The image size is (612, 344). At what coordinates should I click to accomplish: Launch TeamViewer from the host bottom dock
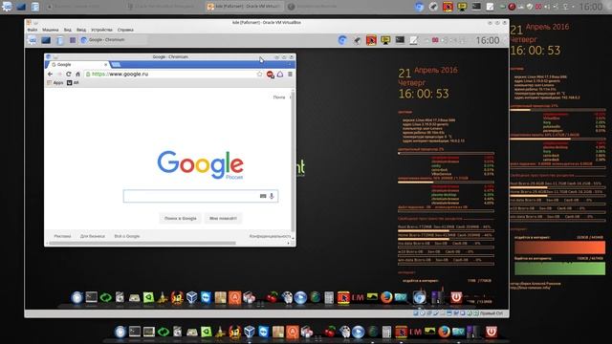click(x=264, y=332)
